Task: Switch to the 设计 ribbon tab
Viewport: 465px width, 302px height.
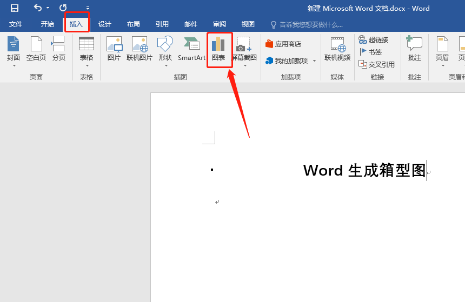Action: [x=104, y=24]
